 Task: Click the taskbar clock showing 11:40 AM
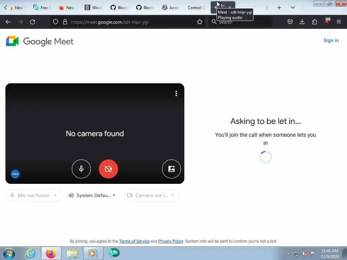[329, 254]
